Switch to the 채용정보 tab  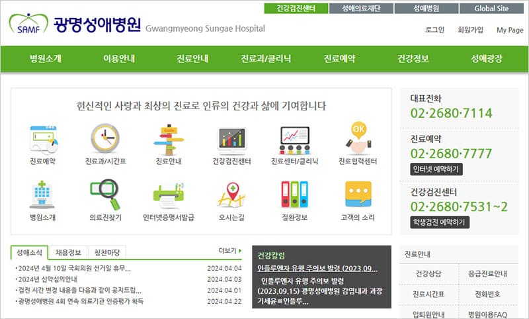[68, 252]
